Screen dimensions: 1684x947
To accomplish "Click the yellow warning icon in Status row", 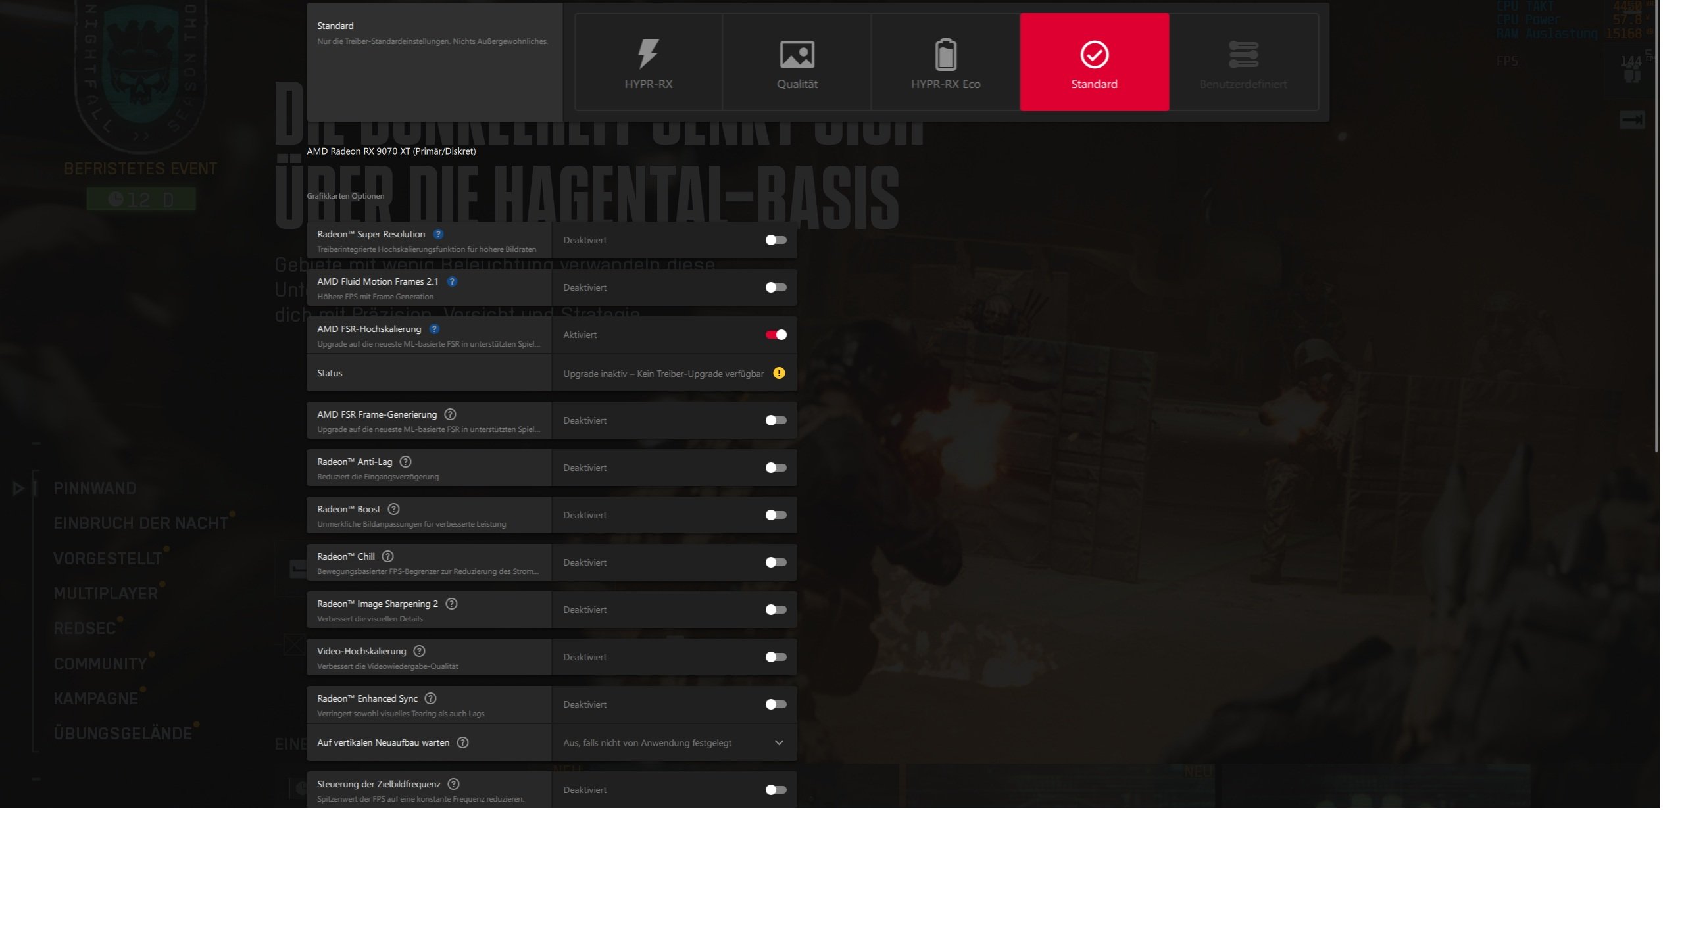I will pos(779,373).
